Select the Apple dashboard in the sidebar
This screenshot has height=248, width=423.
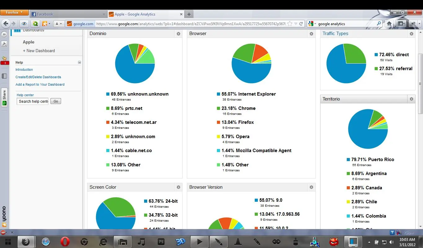pos(29,42)
